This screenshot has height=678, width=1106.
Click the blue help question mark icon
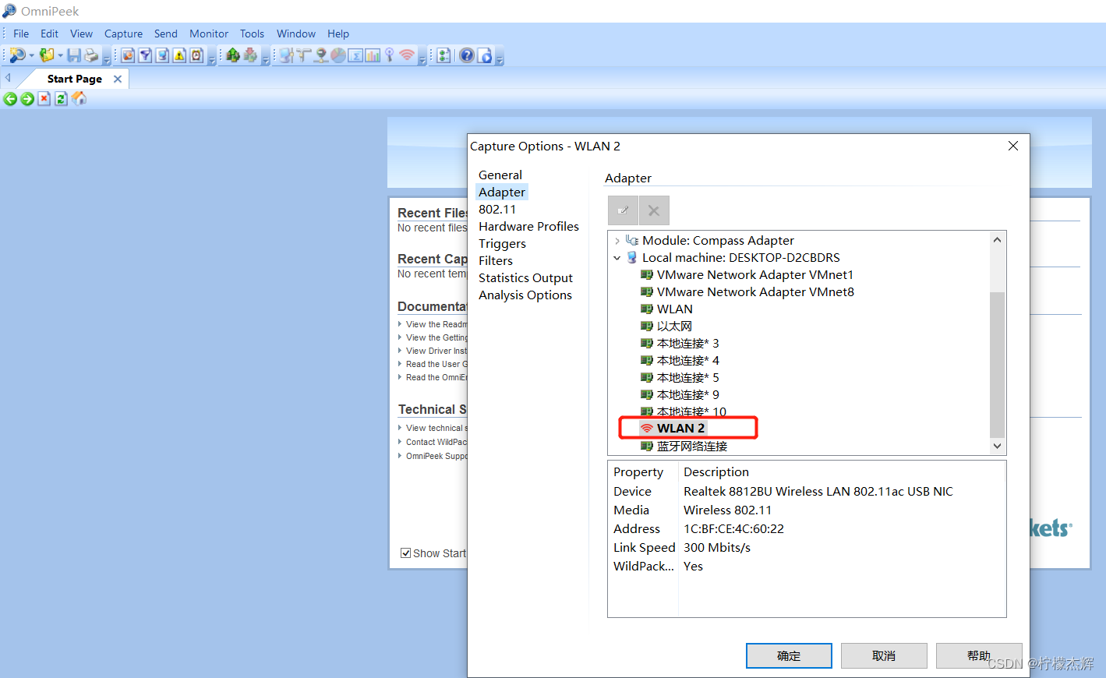tap(467, 55)
